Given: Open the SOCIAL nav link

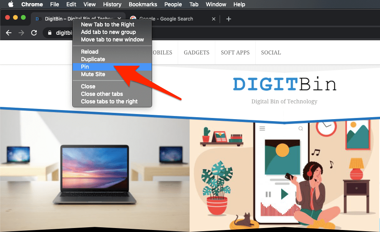Looking at the screenshot, I should point(271,52).
